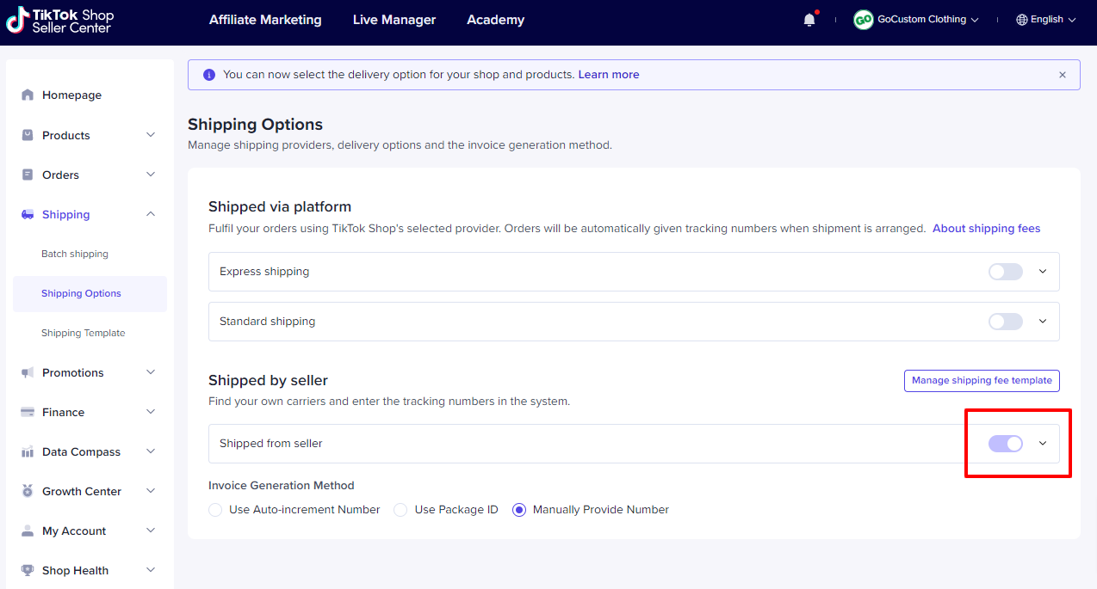
Task: Expand the Shop Health menu chevron
Action: [x=151, y=570]
